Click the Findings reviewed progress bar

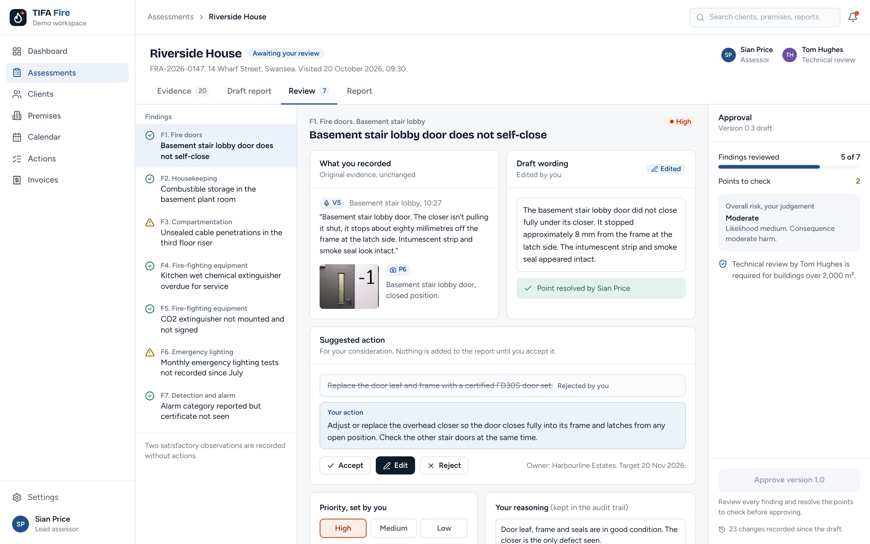pos(789,167)
